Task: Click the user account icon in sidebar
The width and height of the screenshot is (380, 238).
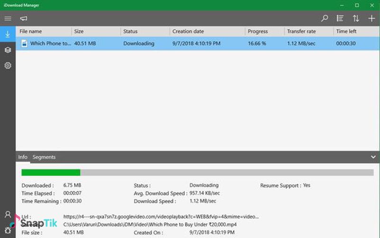Action: click(x=8, y=214)
